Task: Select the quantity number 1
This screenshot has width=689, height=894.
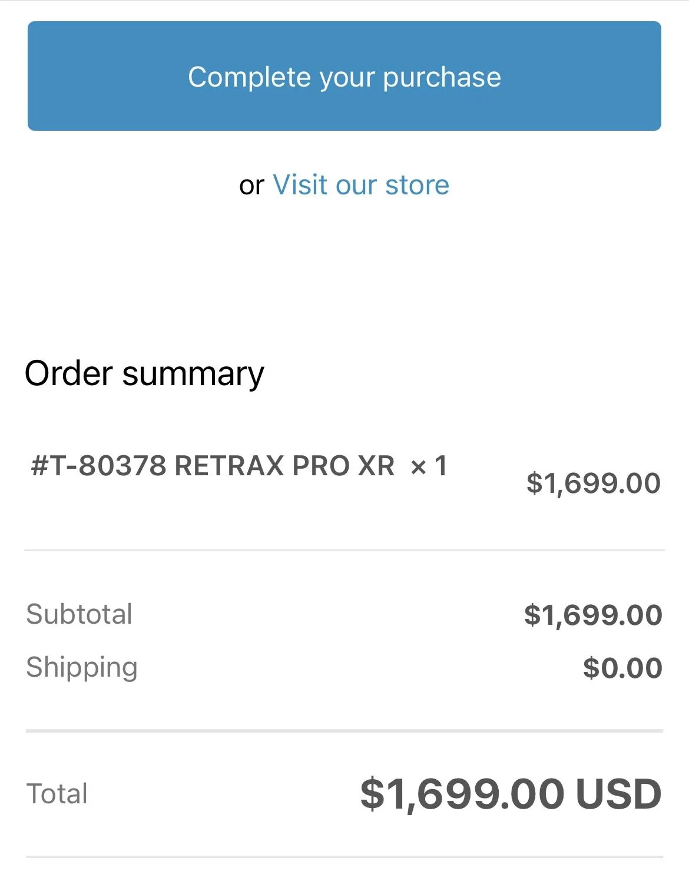Action: point(440,466)
